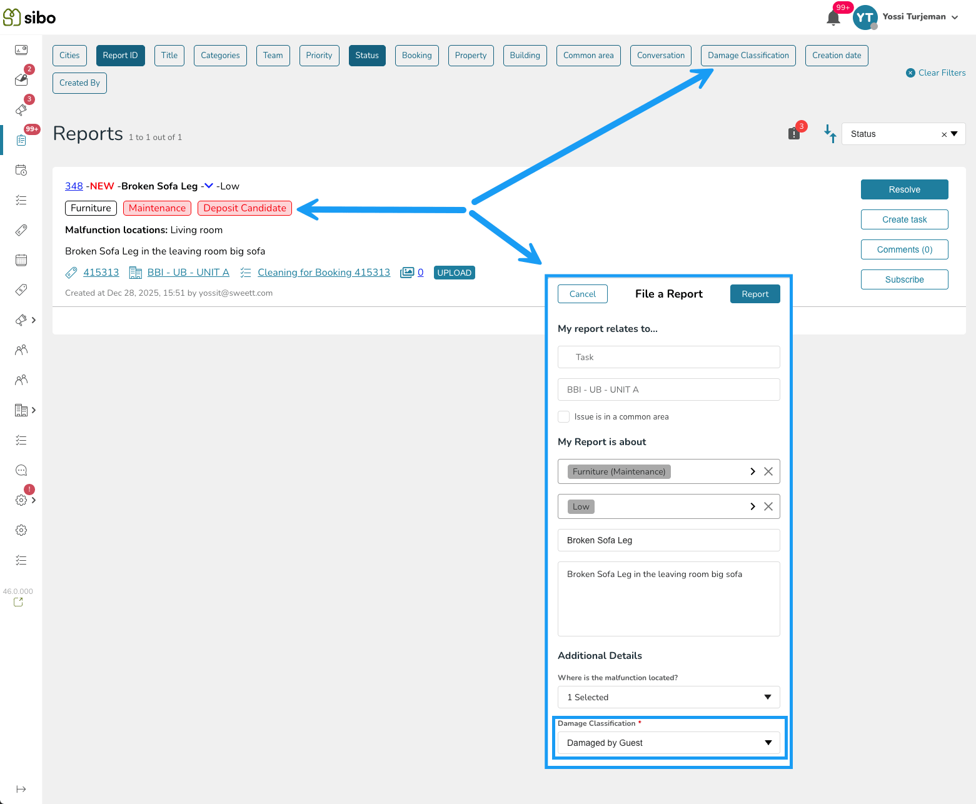Open the malfunction location '1 Selected' dropdown
Screen dimensions: 976x804
tap(668, 697)
